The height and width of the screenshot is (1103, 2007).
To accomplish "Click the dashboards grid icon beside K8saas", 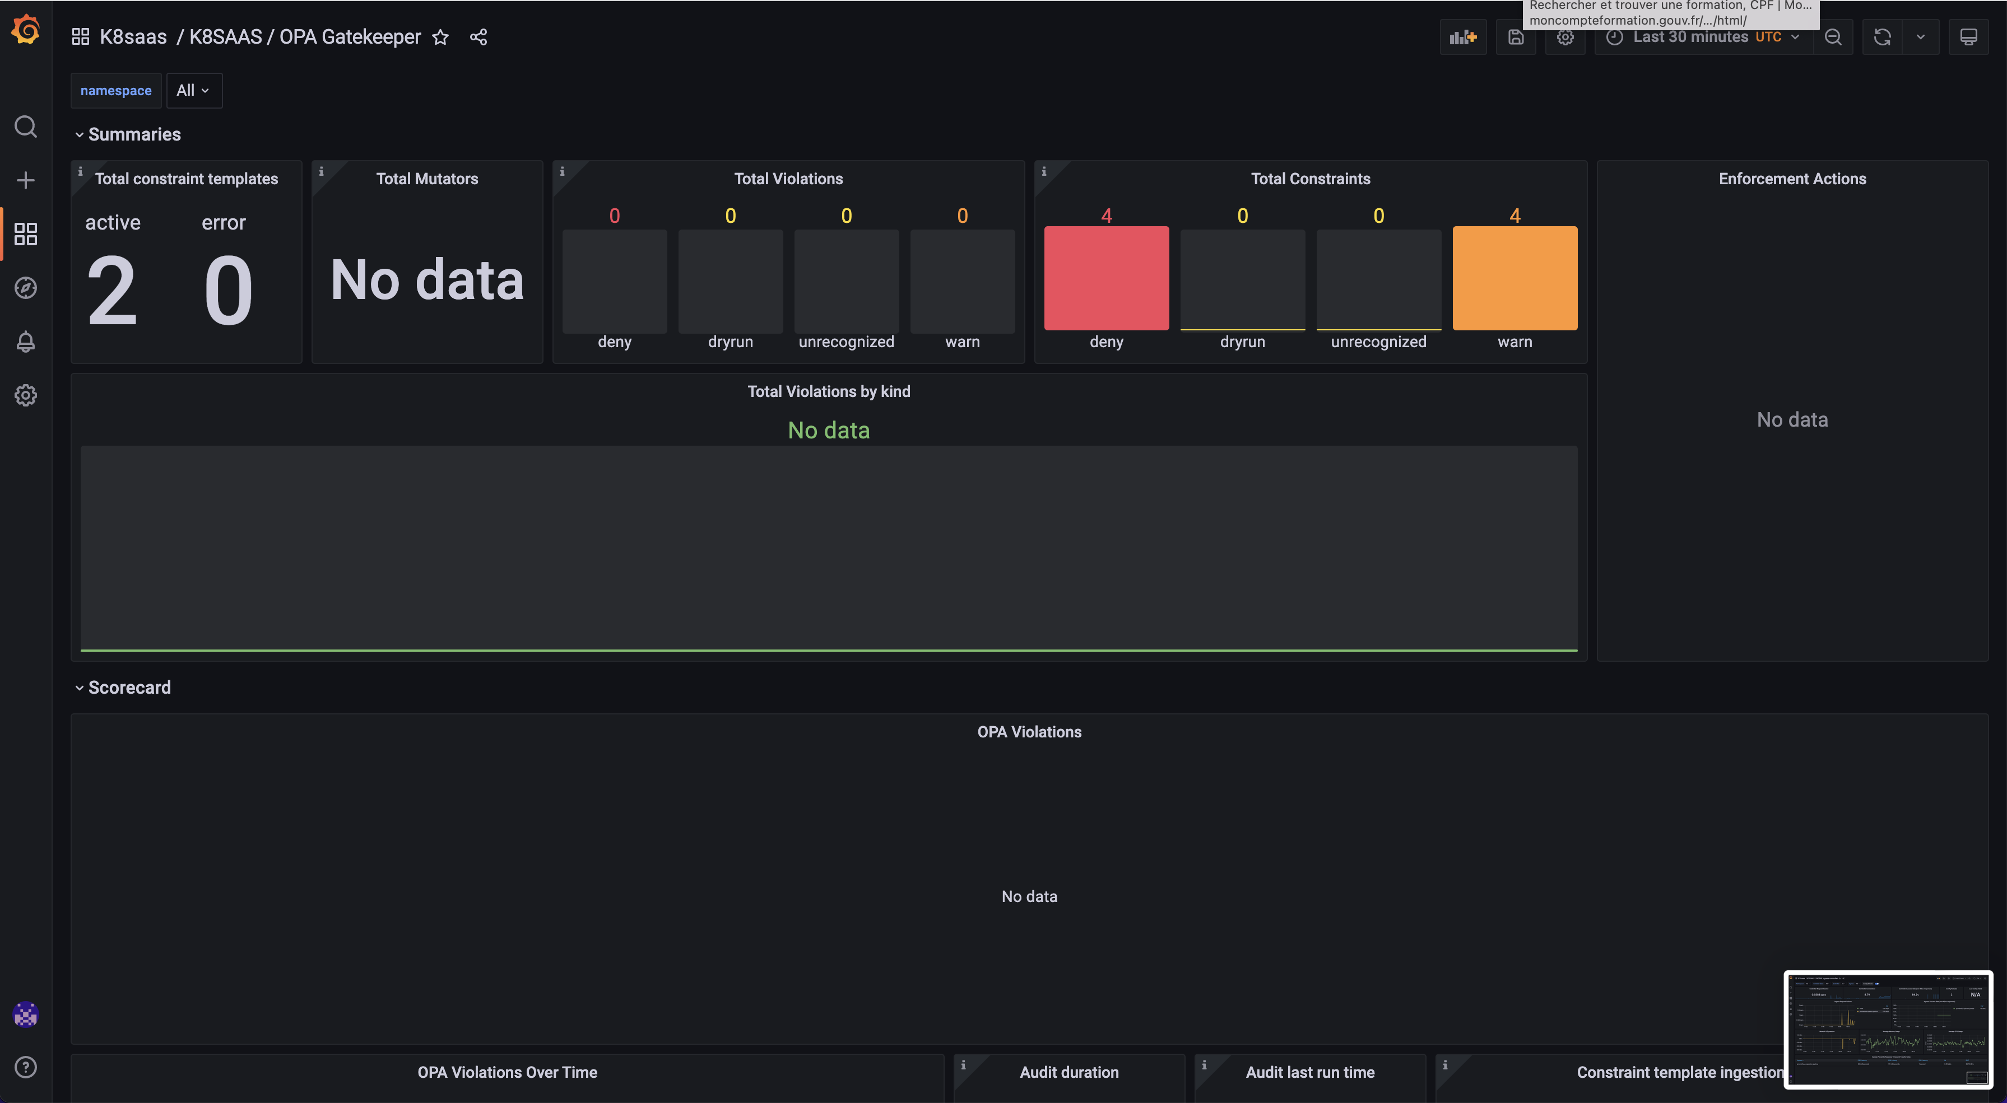I will point(80,36).
